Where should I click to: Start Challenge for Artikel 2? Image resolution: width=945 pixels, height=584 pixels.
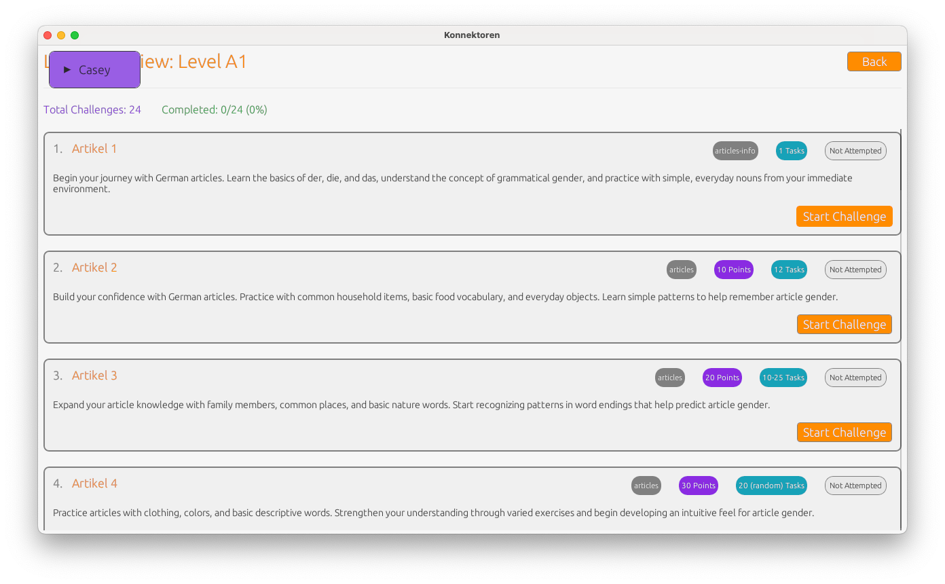click(x=844, y=325)
